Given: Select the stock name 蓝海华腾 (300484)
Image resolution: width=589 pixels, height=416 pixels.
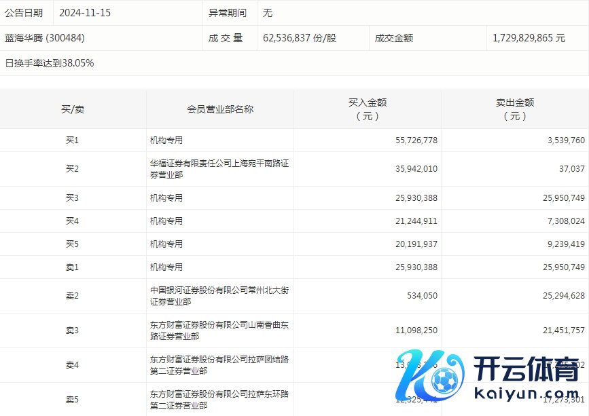Looking at the screenshot, I should 45,38.
